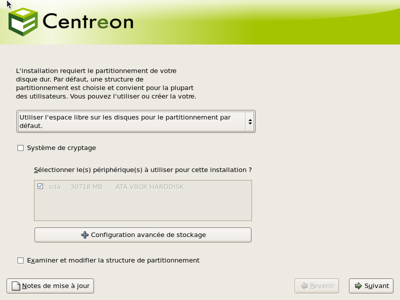Open Configuration avancée de stockage
Image resolution: width=400 pixels, height=300 pixels.
point(143,235)
